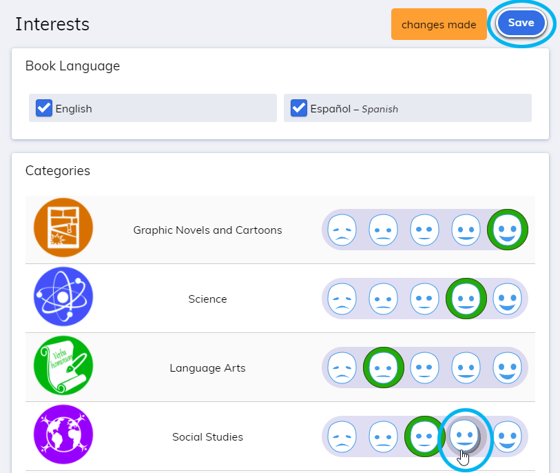This screenshot has height=473, width=560.
Task: Click the green circled face for Language Arts
Action: click(383, 368)
